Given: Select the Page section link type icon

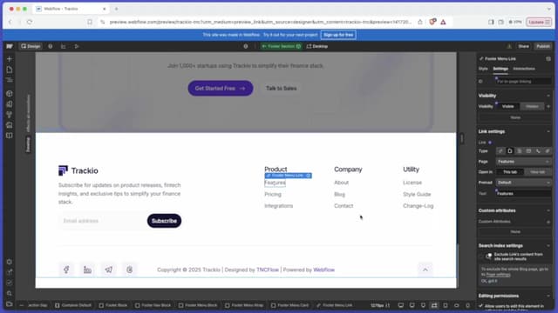Looking at the screenshot, I should (x=520, y=151).
